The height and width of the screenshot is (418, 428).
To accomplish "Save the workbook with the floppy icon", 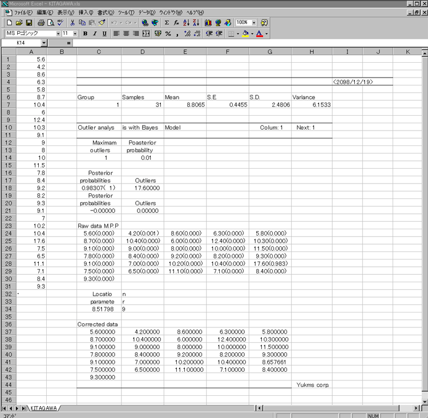I will (x=29, y=23).
